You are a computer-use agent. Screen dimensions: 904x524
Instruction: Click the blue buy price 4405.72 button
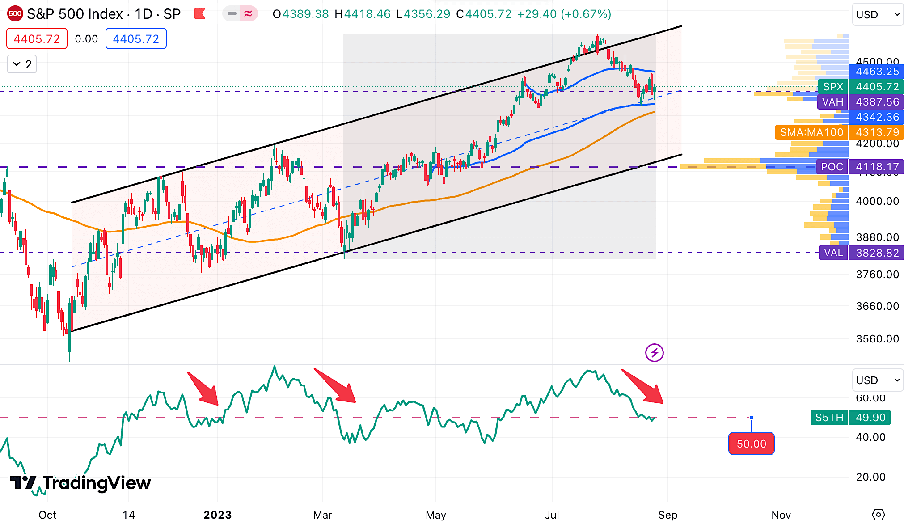(x=136, y=39)
